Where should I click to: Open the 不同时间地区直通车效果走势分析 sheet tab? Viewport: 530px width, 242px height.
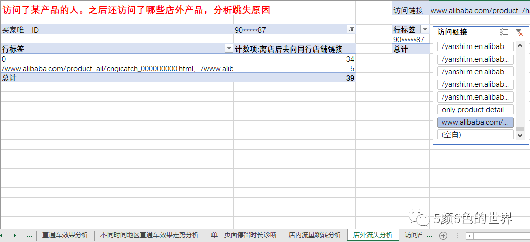point(150,235)
